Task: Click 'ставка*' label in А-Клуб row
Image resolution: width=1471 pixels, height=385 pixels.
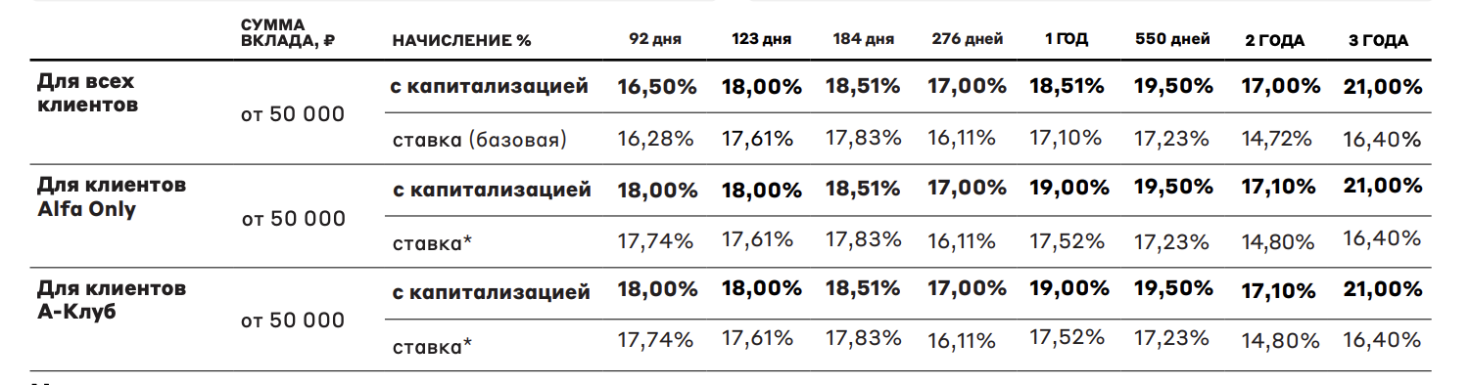Action: pos(433,345)
